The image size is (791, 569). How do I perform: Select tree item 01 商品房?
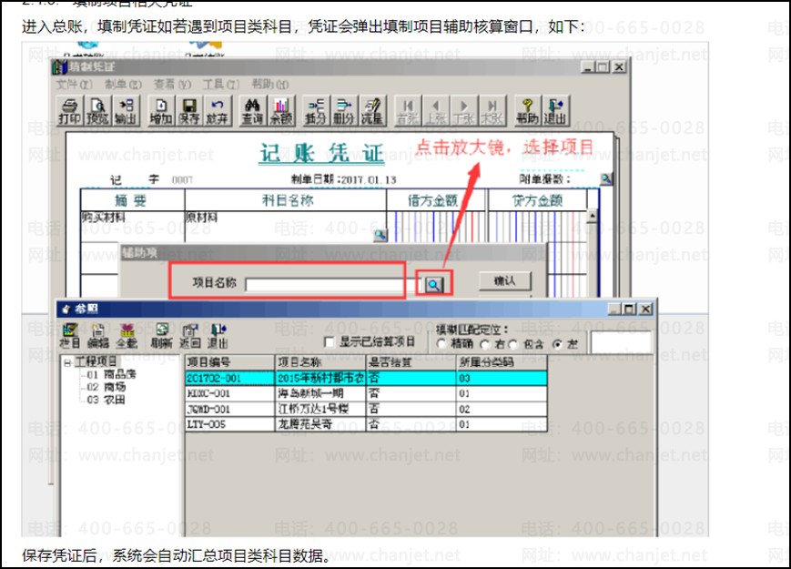[111, 374]
